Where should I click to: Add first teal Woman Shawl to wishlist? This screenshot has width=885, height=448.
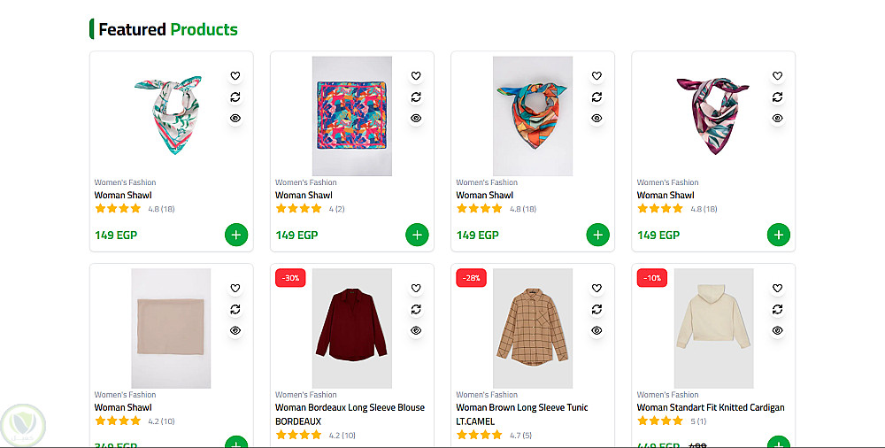[x=235, y=76]
